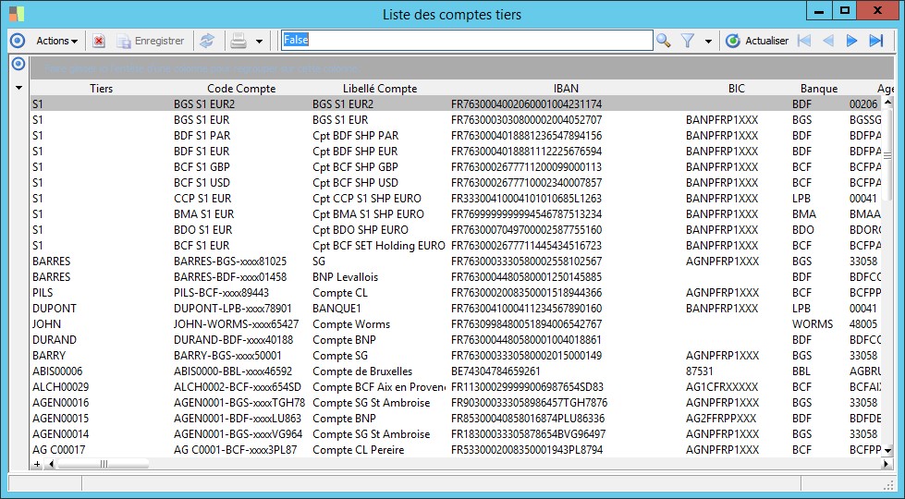Select the AGEN00015 tiers cell
905x499 pixels.
pyautogui.click(x=101, y=419)
